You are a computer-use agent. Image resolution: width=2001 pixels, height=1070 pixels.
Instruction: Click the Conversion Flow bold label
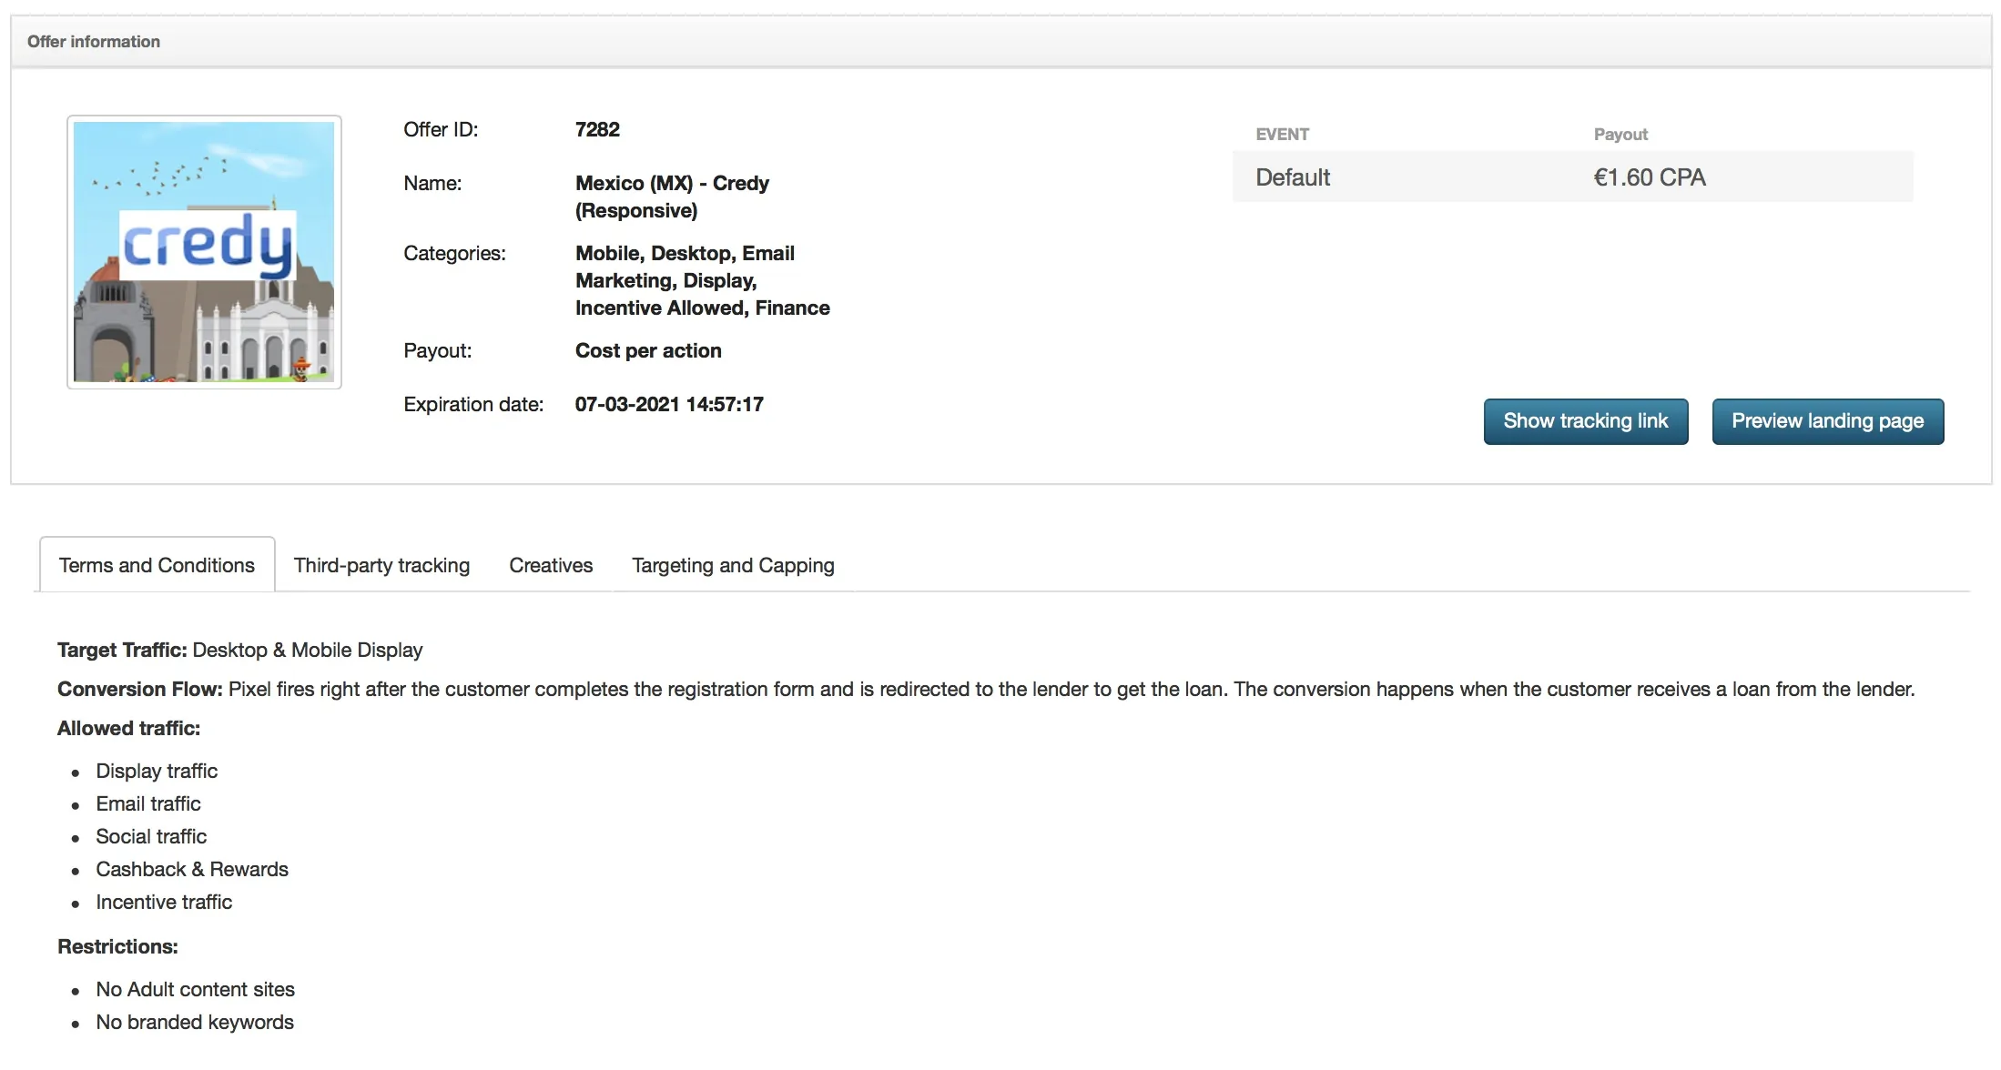pos(139,689)
